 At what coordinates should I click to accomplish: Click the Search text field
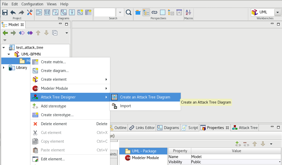coord(105,12)
